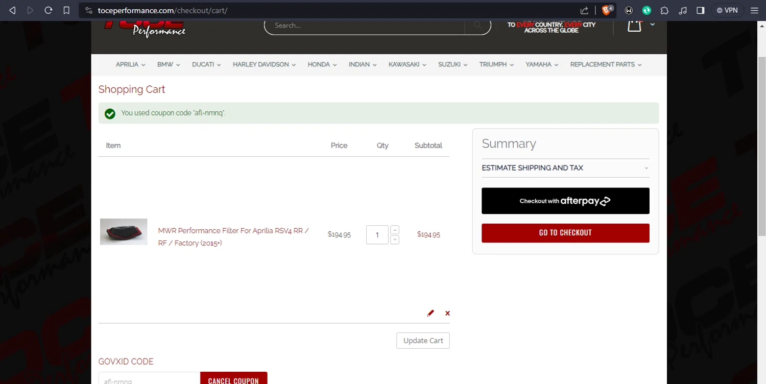Click the coupon code input field
Viewport: 766px width, 384px height.
[149, 378]
